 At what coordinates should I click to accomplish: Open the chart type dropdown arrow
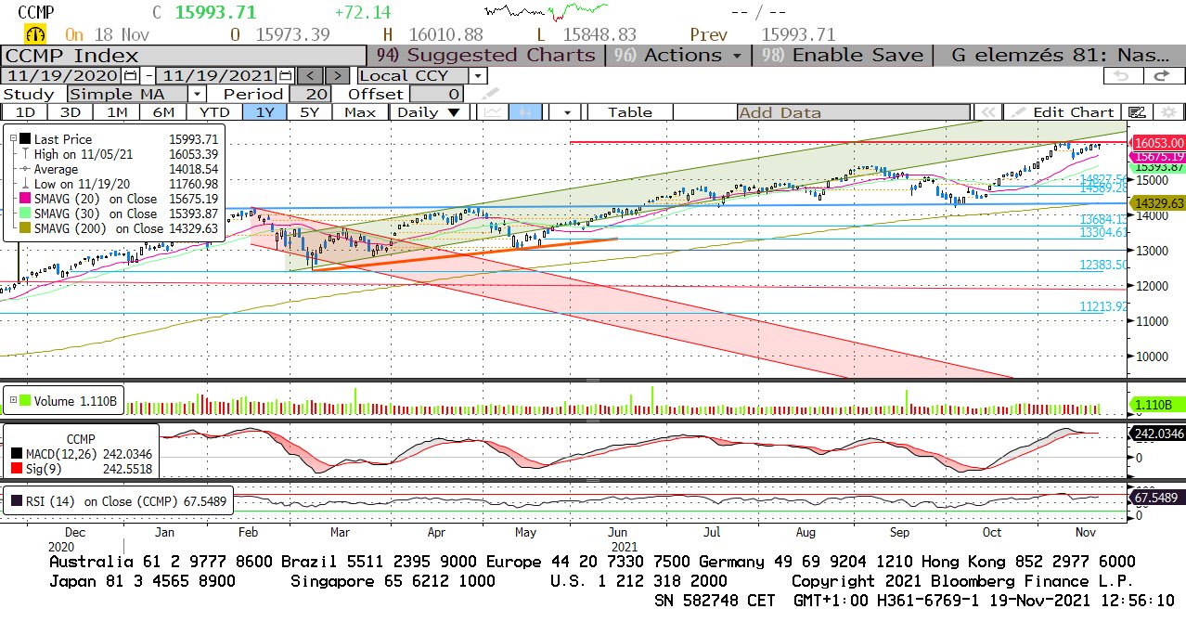click(566, 112)
